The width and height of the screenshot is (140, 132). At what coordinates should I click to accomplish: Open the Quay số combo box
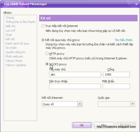click(62, 104)
